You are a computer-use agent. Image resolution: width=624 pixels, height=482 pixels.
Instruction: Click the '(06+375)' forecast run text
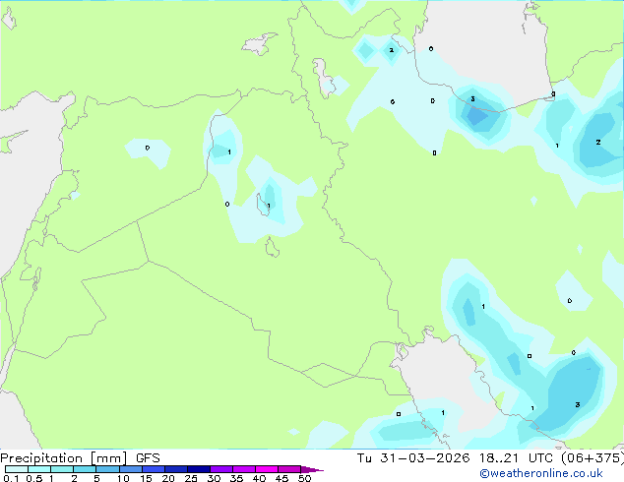pos(593,458)
